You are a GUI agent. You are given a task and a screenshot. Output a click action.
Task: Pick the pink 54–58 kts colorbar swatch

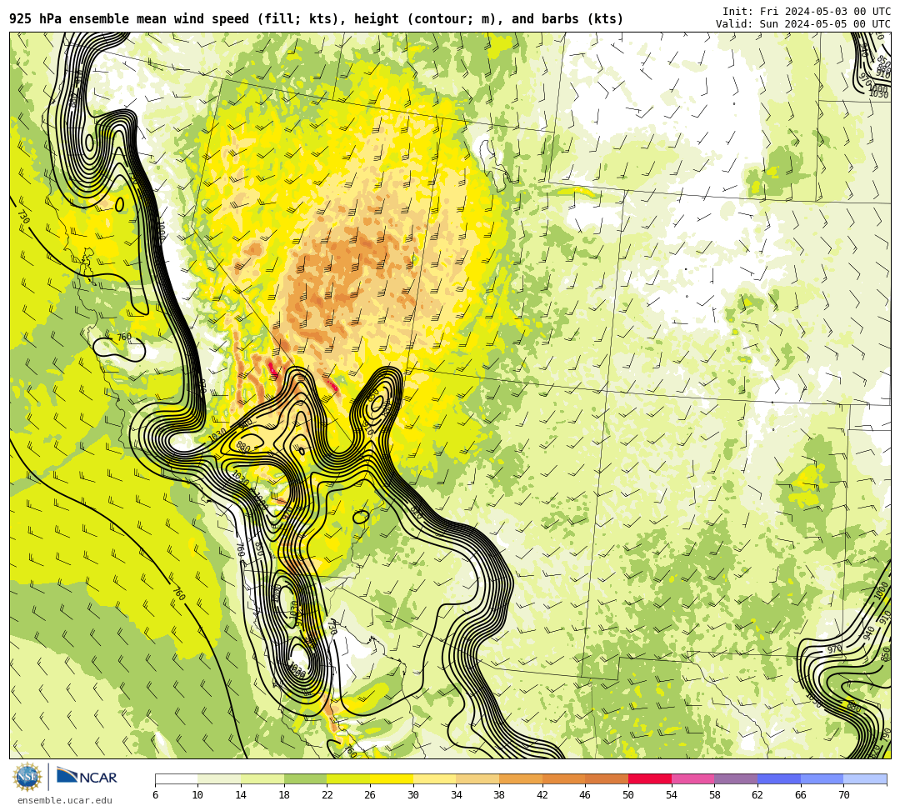tap(692, 778)
